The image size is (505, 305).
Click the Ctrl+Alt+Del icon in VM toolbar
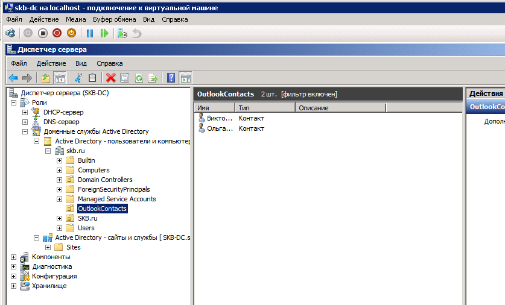point(11,33)
